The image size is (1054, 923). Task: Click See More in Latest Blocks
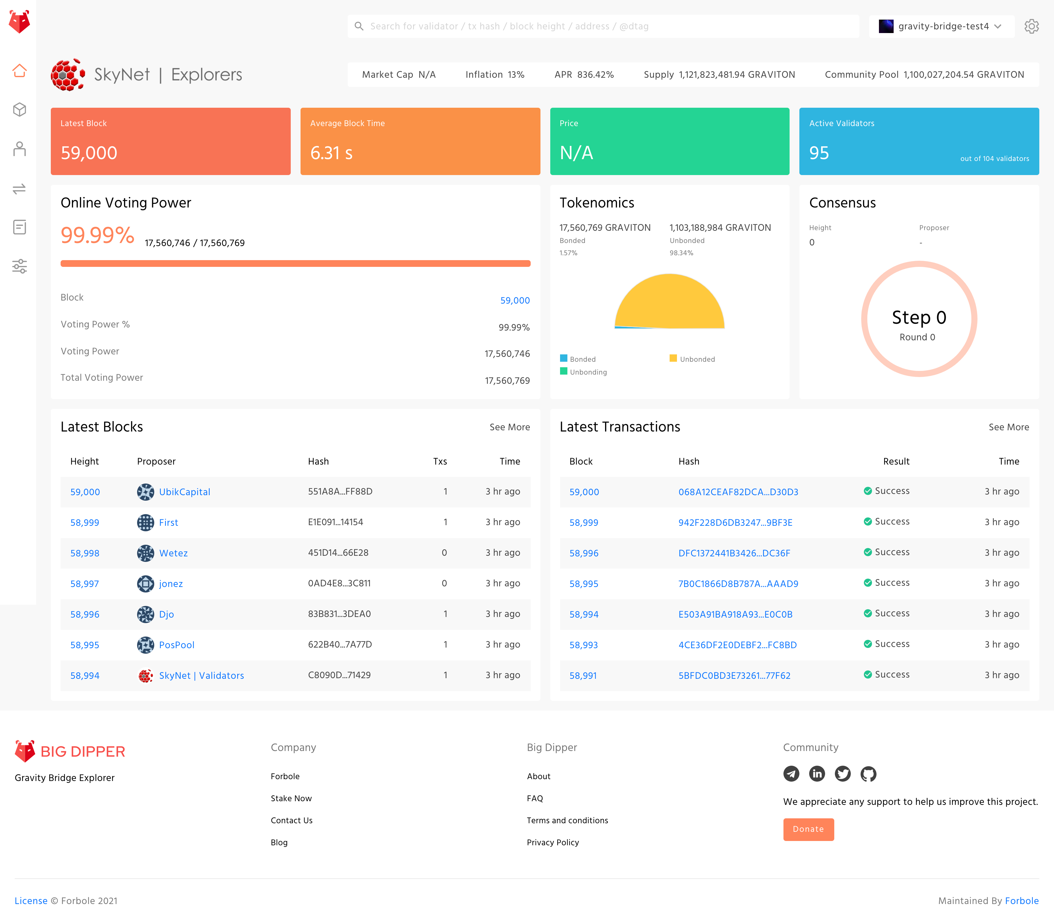point(509,427)
